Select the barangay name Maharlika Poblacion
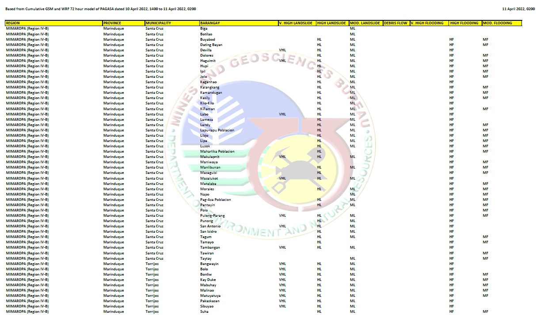The image size is (536, 315). coord(217,151)
